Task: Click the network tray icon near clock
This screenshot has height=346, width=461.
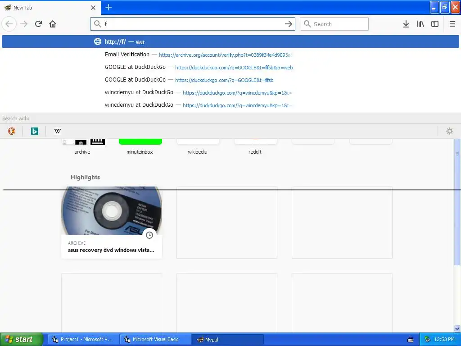Action: coord(427,339)
